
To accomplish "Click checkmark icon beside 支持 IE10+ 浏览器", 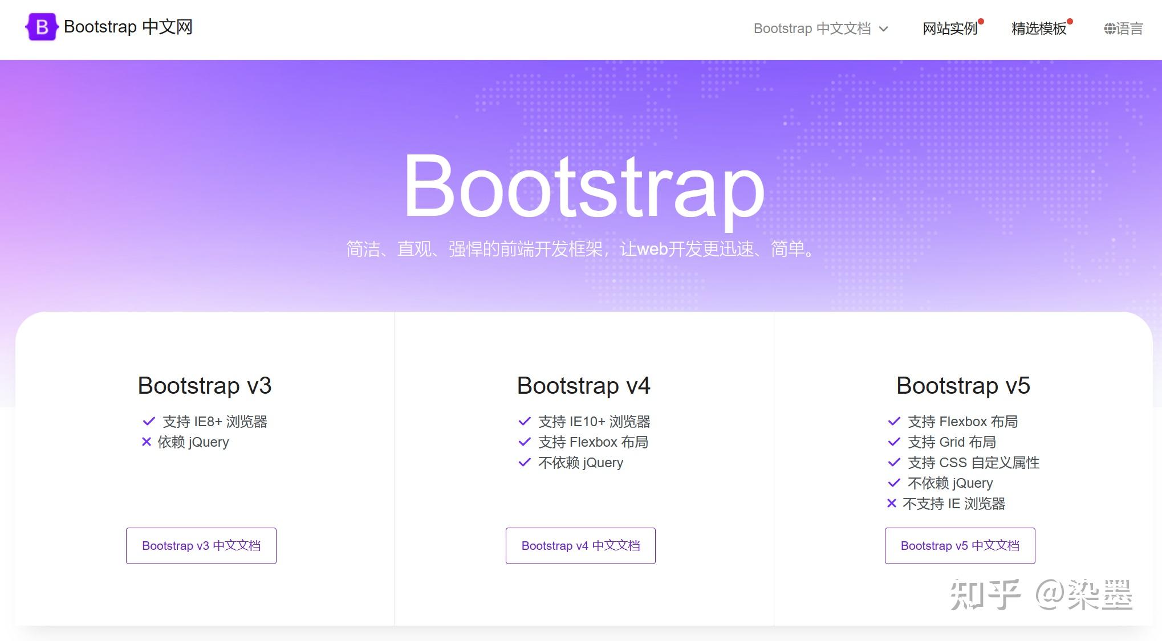I will click(525, 422).
